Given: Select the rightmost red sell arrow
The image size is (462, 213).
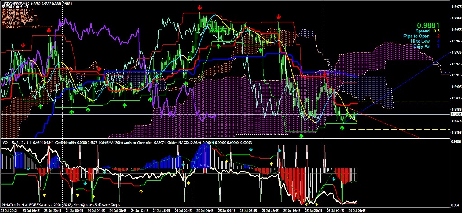Looking at the screenshot, I should pos(324,74).
